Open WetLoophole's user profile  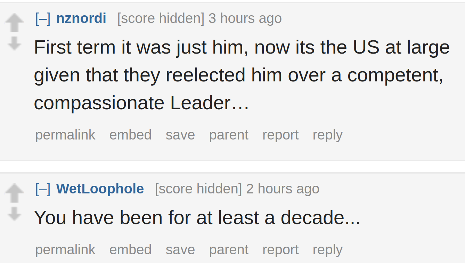click(100, 189)
